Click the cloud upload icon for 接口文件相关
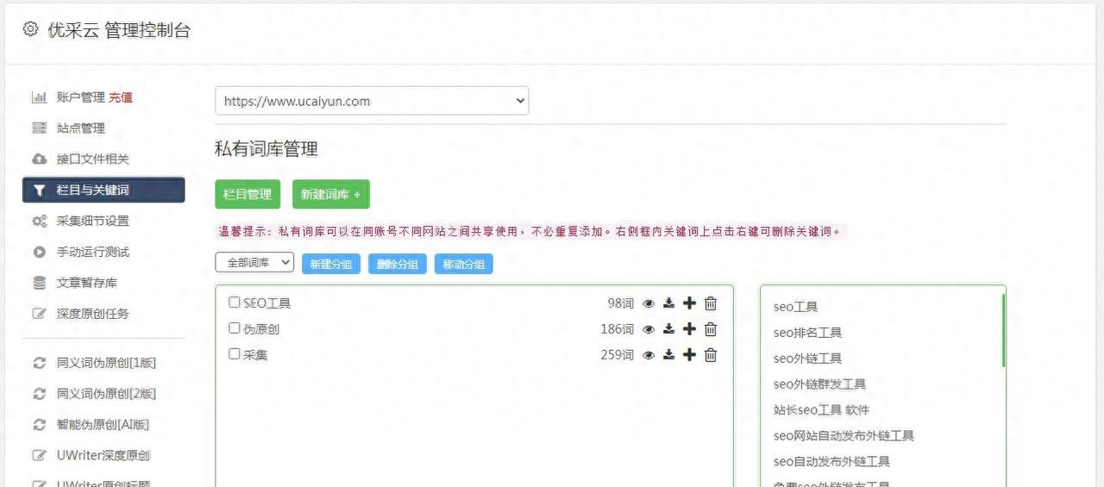This screenshot has width=1104, height=487. coord(39,159)
